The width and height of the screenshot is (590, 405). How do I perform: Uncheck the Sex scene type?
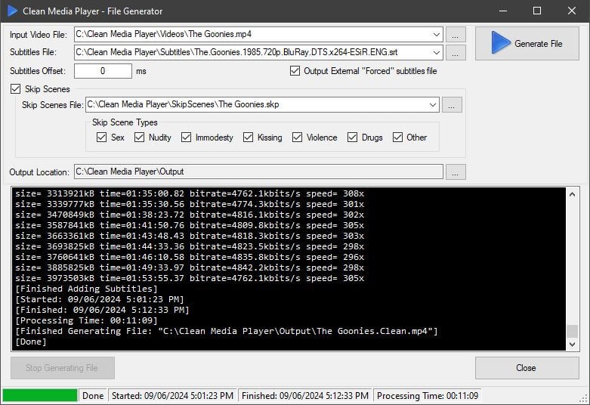(101, 138)
